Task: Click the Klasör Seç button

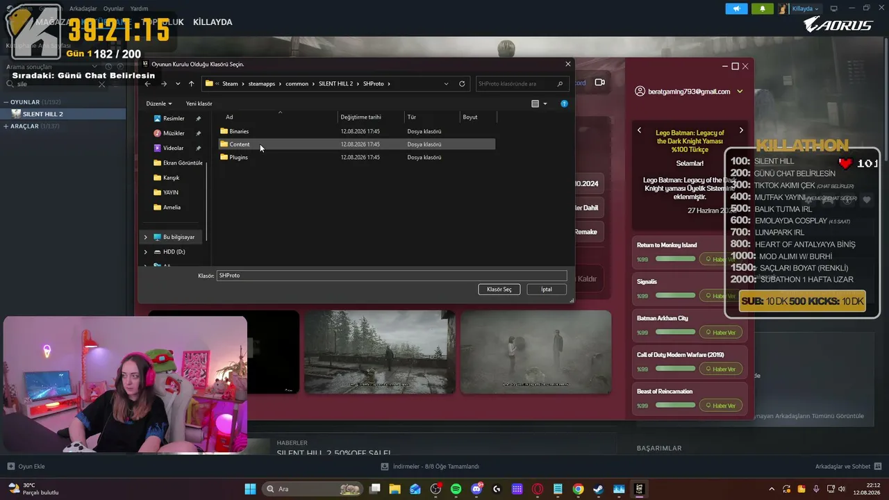Action: [499, 289]
